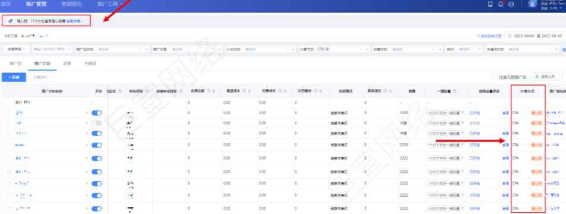Click 已开启 in the 1000-budget row
Image resolution: width=566 pixels, height=214 pixels.
475,113
